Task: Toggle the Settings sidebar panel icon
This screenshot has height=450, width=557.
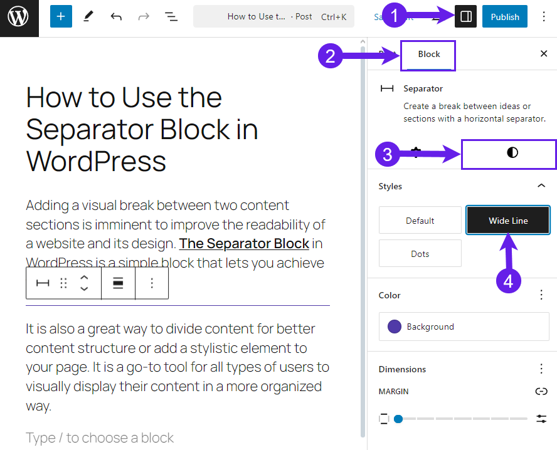Action: point(465,16)
